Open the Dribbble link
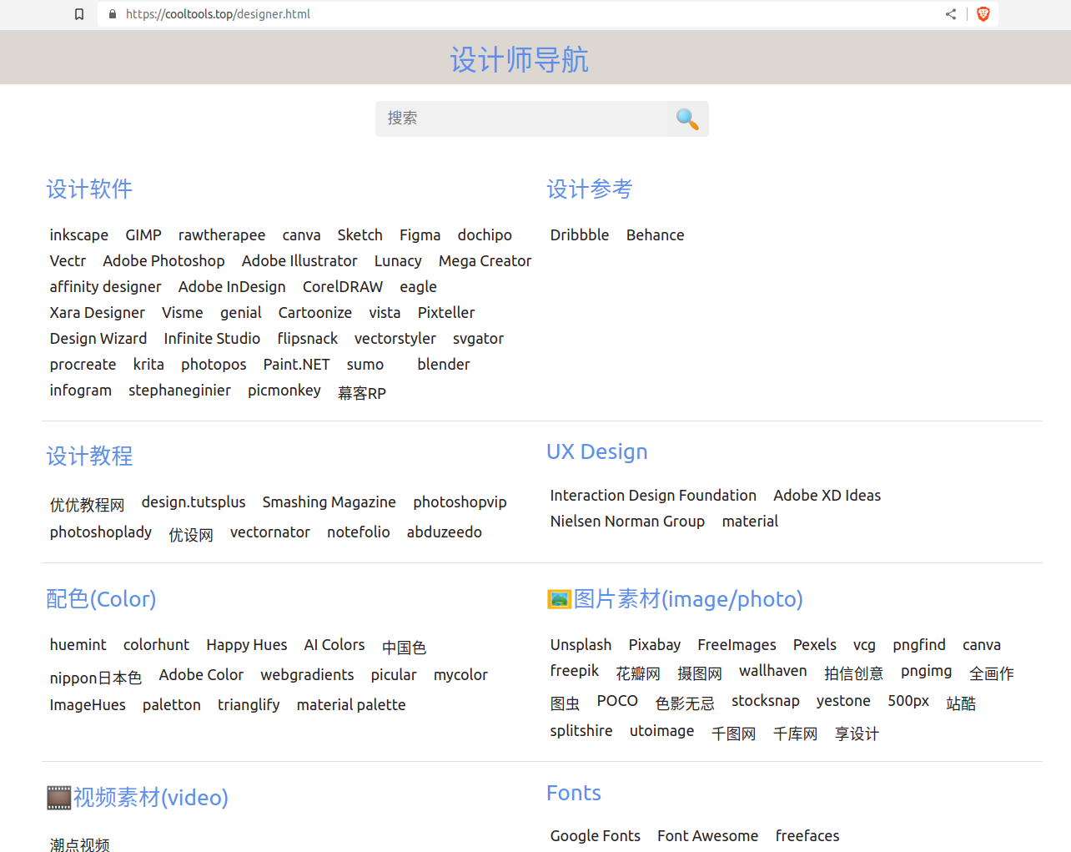1071x852 pixels. (580, 235)
